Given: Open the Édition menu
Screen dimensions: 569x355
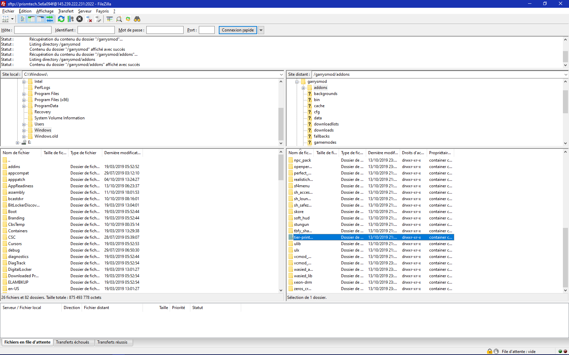Looking at the screenshot, I should click(x=25, y=11).
